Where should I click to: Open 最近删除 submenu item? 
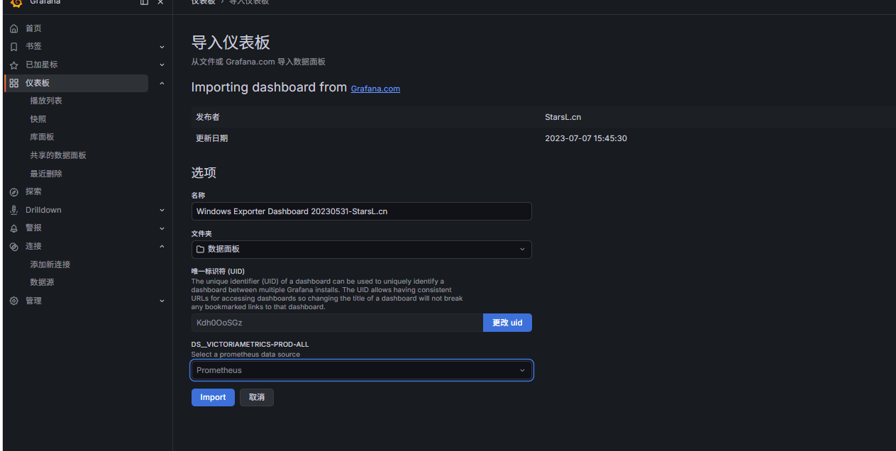tap(46, 174)
